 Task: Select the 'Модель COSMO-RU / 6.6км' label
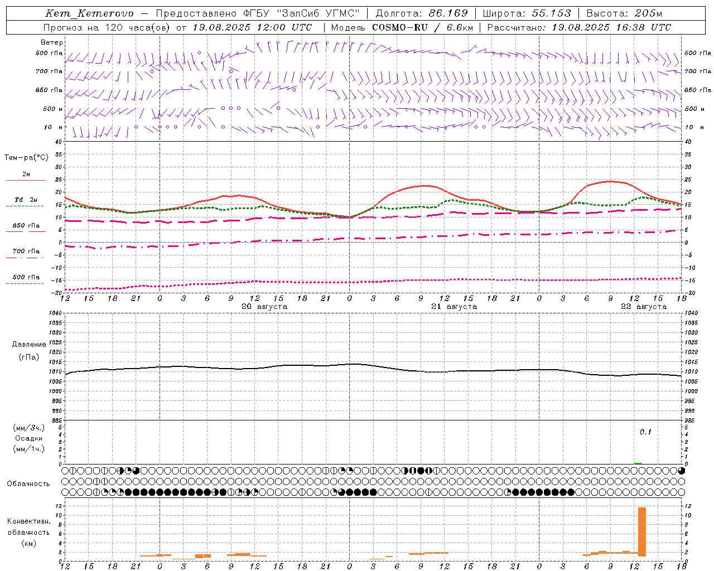coord(402,27)
